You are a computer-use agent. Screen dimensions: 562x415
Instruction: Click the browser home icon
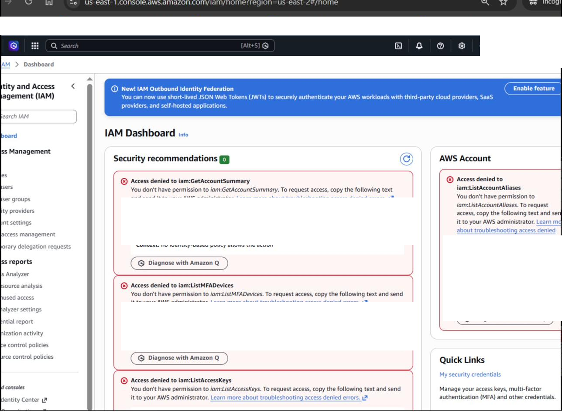(x=49, y=3)
